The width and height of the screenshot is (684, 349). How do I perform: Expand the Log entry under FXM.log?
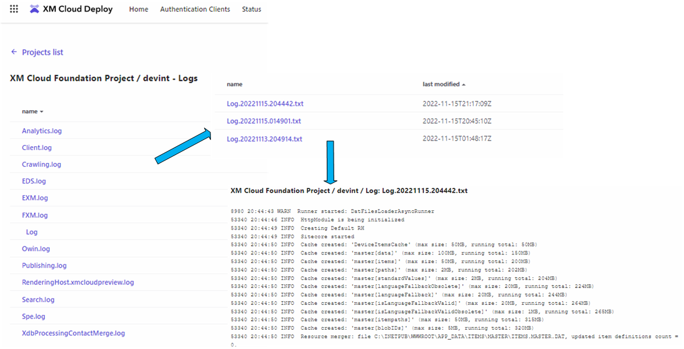(x=32, y=232)
